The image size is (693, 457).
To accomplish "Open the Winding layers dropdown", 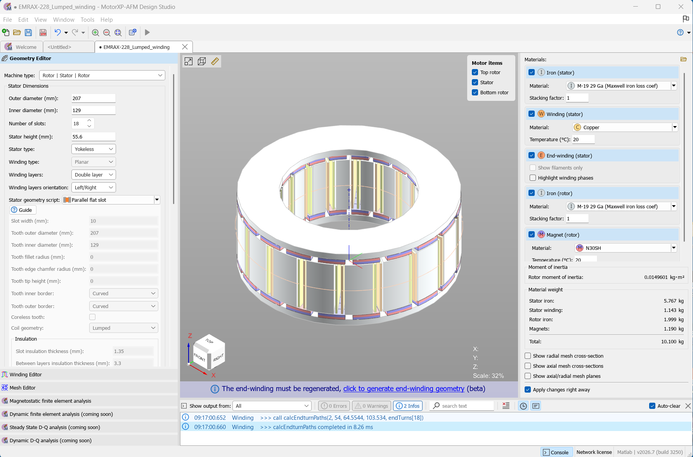I will [x=94, y=175].
